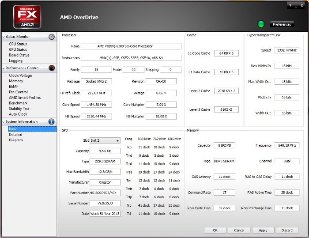Image resolution: width=309 pixels, height=238 pixels.
Task: Click the Status Monitor gauge icon
Action: (x=52, y=37)
